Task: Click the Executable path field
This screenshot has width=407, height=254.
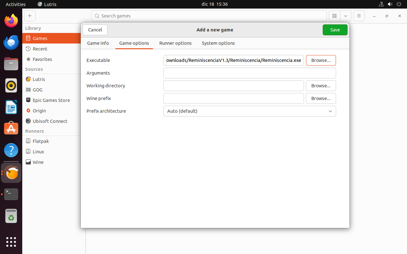Action: 234,60
